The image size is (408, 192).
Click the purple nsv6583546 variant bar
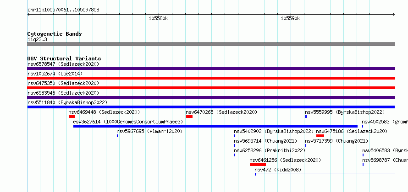[x=211, y=97]
